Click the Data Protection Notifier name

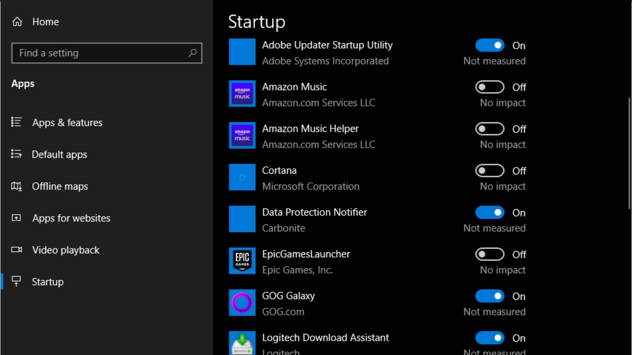314,212
